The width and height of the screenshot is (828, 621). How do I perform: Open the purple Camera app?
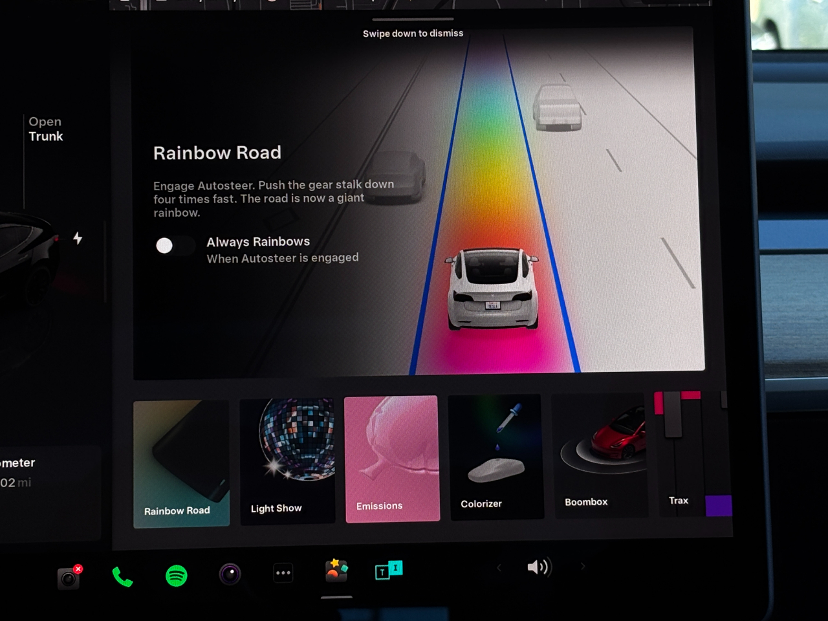point(230,574)
